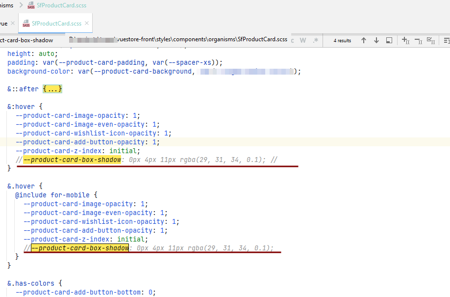Close the vue file tab

(13, 23)
